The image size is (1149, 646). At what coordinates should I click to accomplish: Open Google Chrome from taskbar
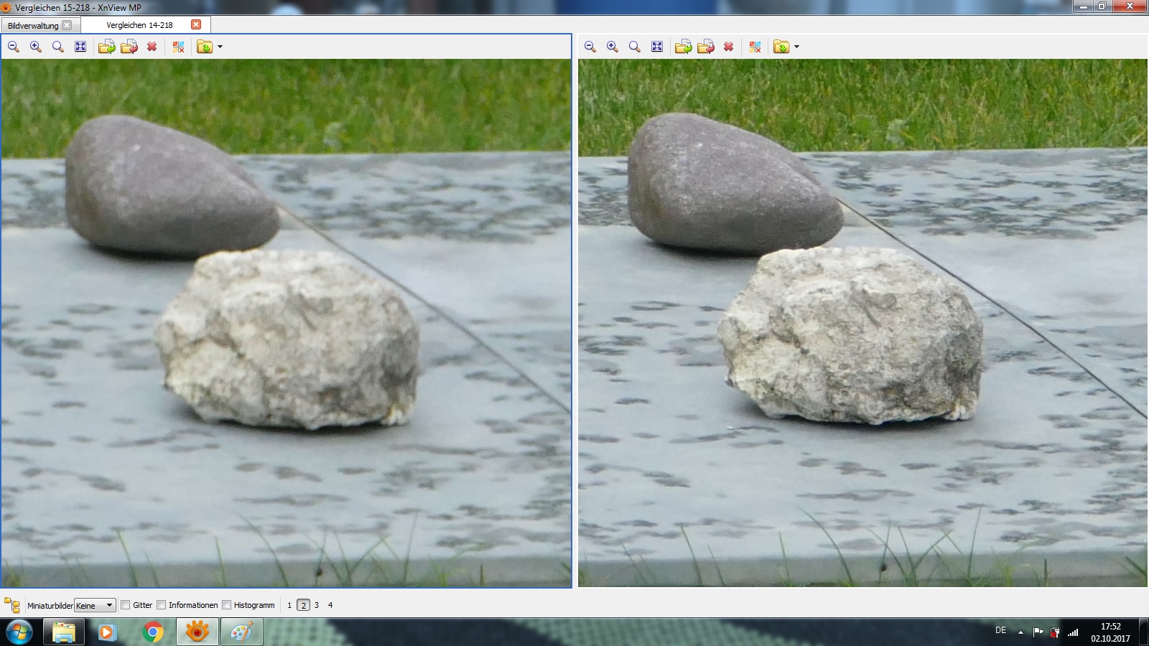152,632
